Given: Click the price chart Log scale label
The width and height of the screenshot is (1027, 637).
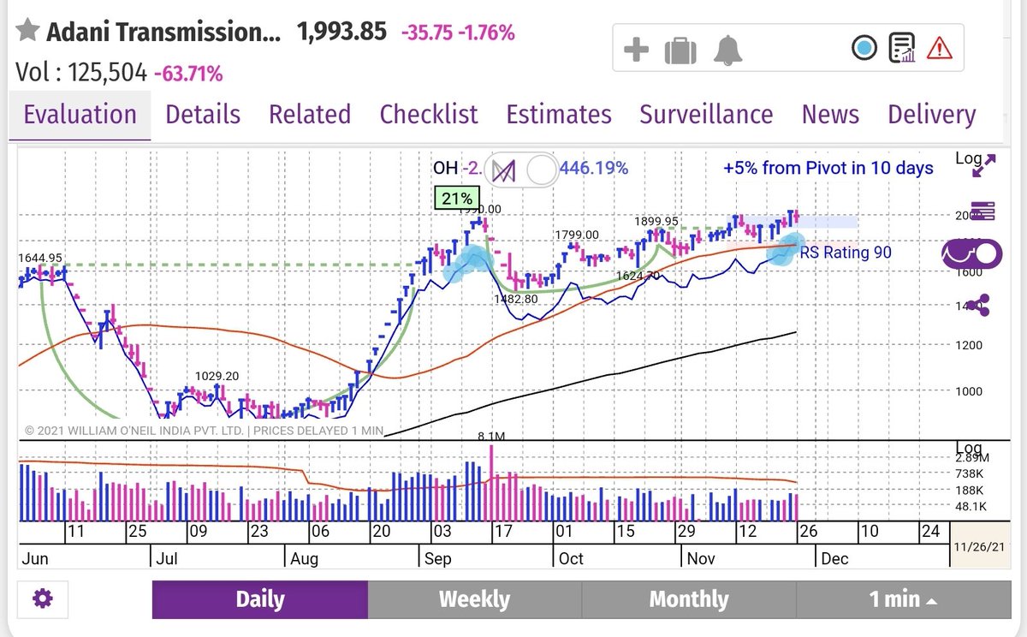Looking at the screenshot, I should pyautogui.click(x=967, y=159).
